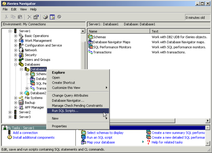This screenshot has height=153, width=212.
Task: Click the Print toolbar icon
Action: pyautogui.click(x=45, y=17)
